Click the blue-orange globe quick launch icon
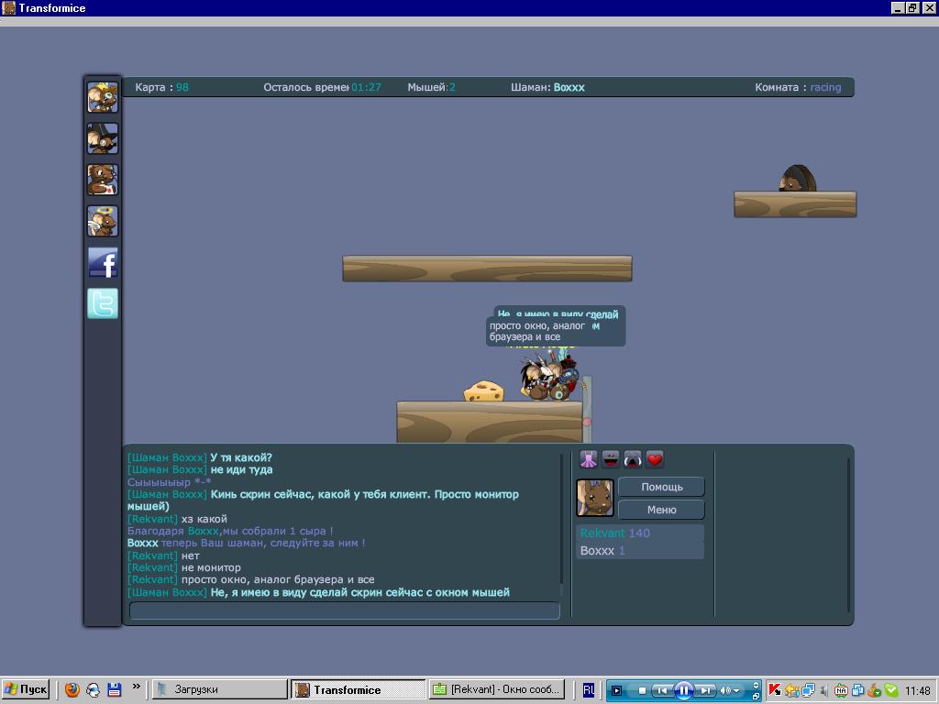Image resolution: width=939 pixels, height=704 pixels. (94, 689)
